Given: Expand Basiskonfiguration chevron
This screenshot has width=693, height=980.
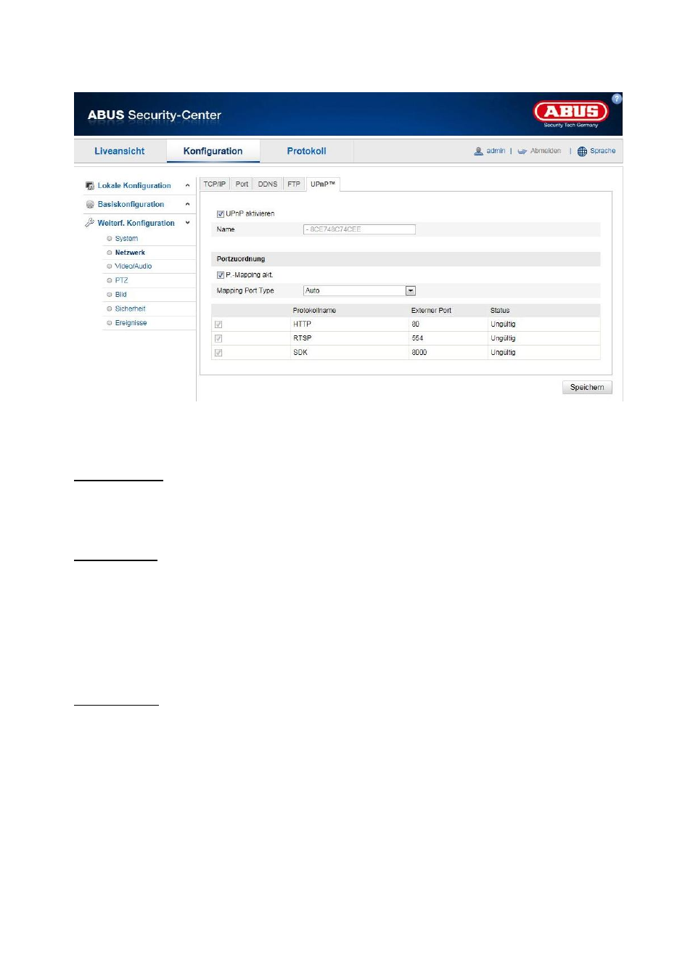Looking at the screenshot, I should [187, 205].
